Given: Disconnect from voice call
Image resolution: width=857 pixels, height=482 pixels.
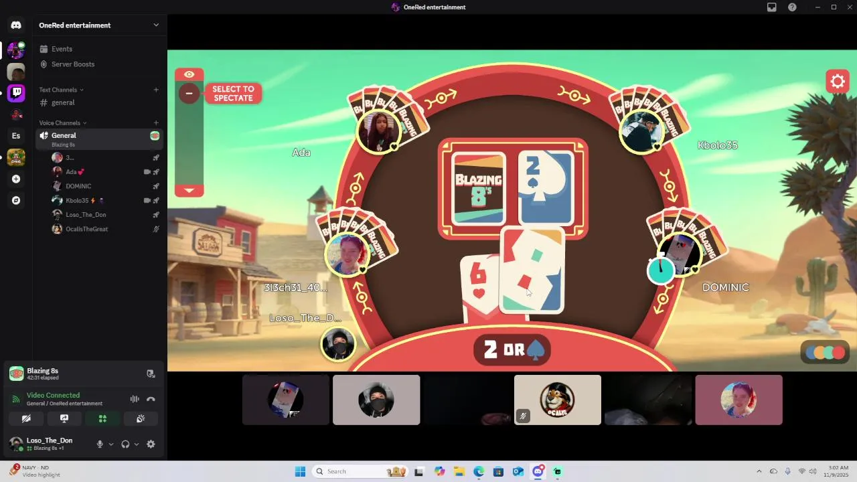Looking at the screenshot, I should click(151, 399).
